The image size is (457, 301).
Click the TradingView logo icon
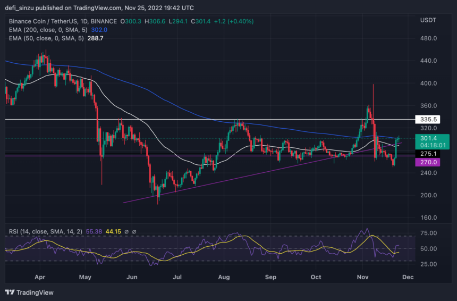10,292
